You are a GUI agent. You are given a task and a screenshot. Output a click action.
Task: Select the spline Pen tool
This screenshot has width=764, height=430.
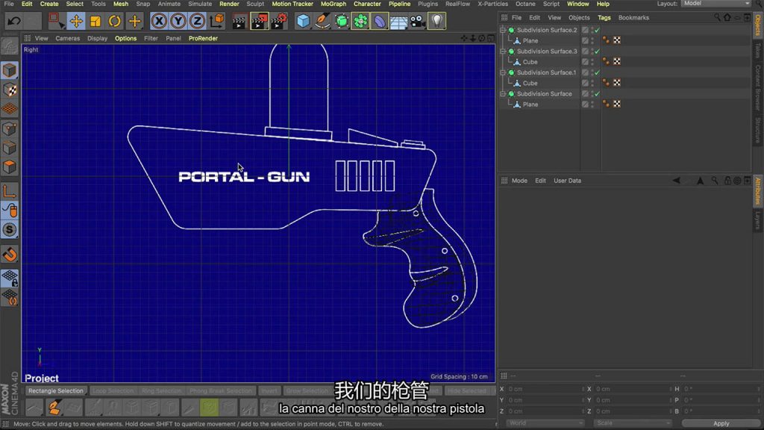[x=322, y=21]
